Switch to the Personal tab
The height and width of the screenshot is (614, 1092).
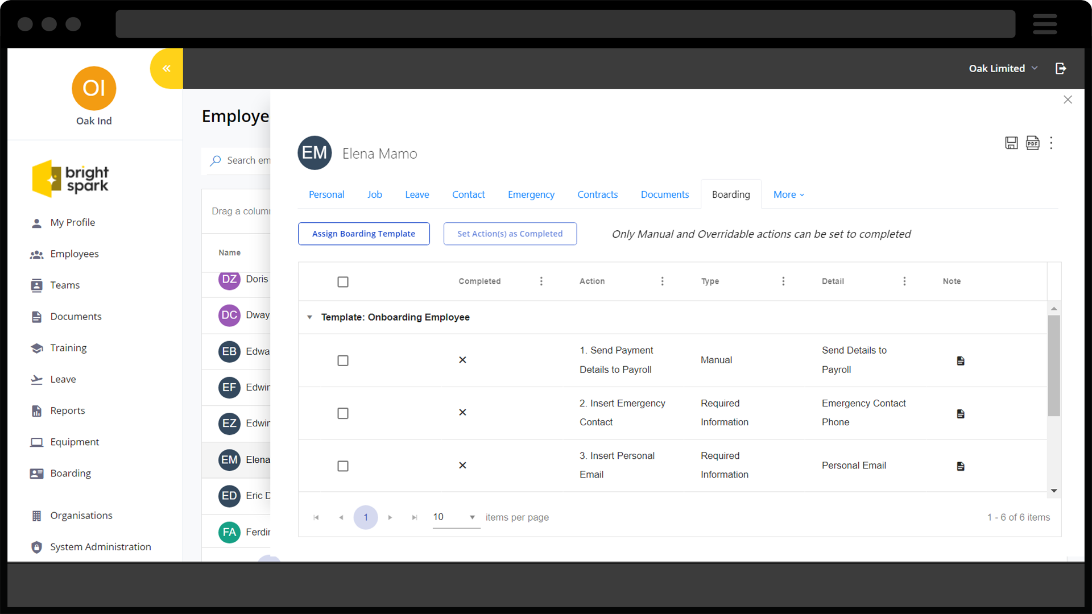click(326, 194)
